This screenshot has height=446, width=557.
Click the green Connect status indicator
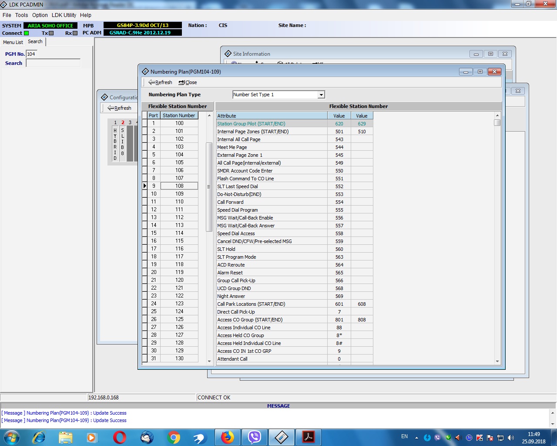(x=27, y=33)
